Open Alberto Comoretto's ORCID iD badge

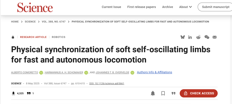point(41,73)
